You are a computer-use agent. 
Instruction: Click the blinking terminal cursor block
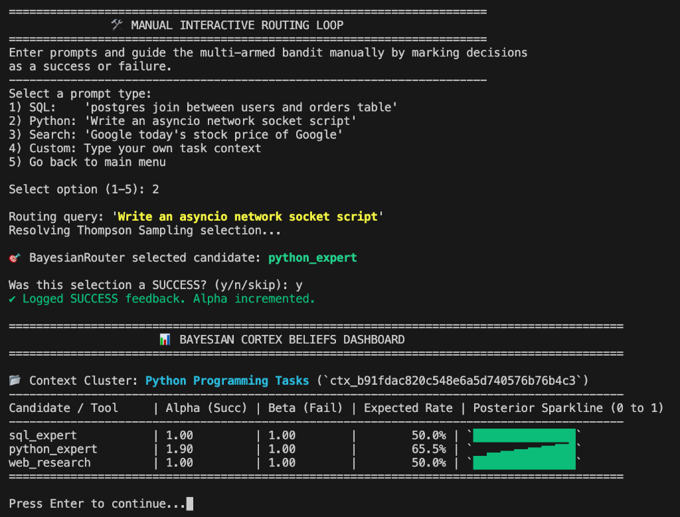click(189, 504)
